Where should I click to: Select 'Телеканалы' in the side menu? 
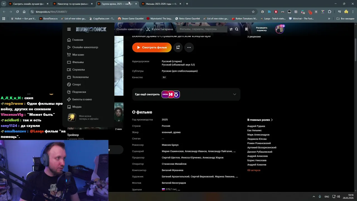point(78,77)
